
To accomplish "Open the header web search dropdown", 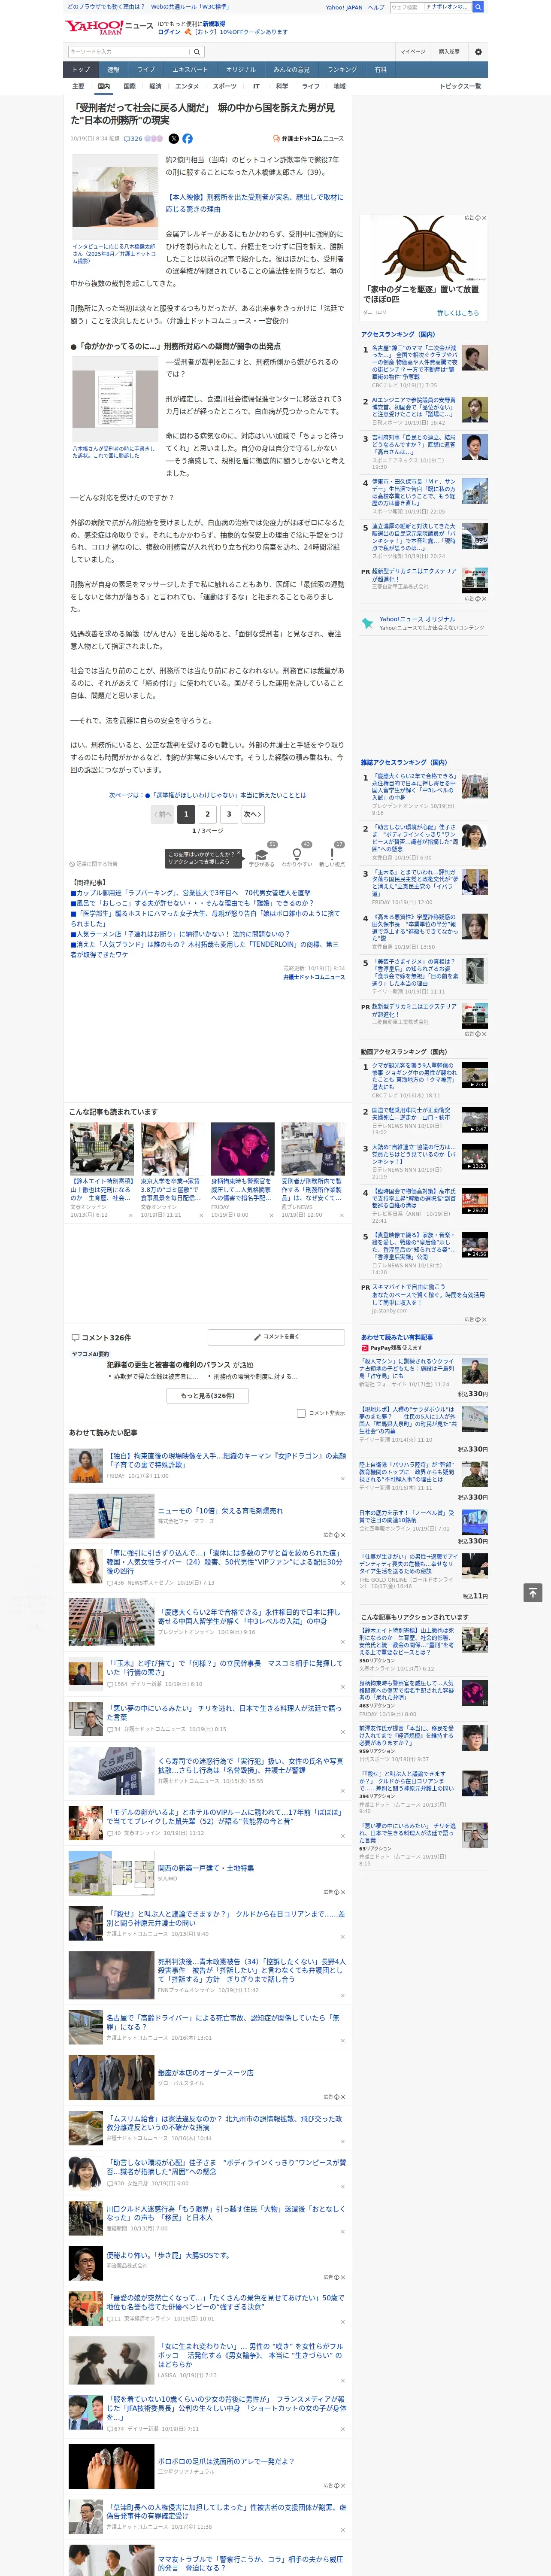I will [x=448, y=7].
